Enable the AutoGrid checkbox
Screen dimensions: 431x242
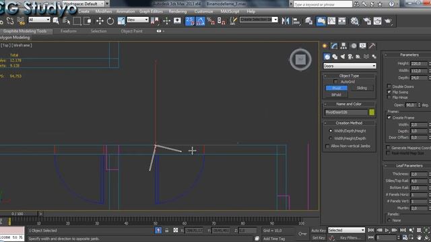click(x=335, y=81)
